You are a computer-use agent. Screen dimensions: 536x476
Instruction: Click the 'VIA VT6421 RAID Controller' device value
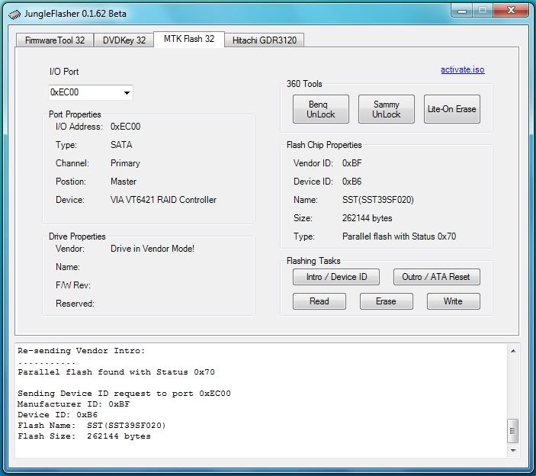163,200
